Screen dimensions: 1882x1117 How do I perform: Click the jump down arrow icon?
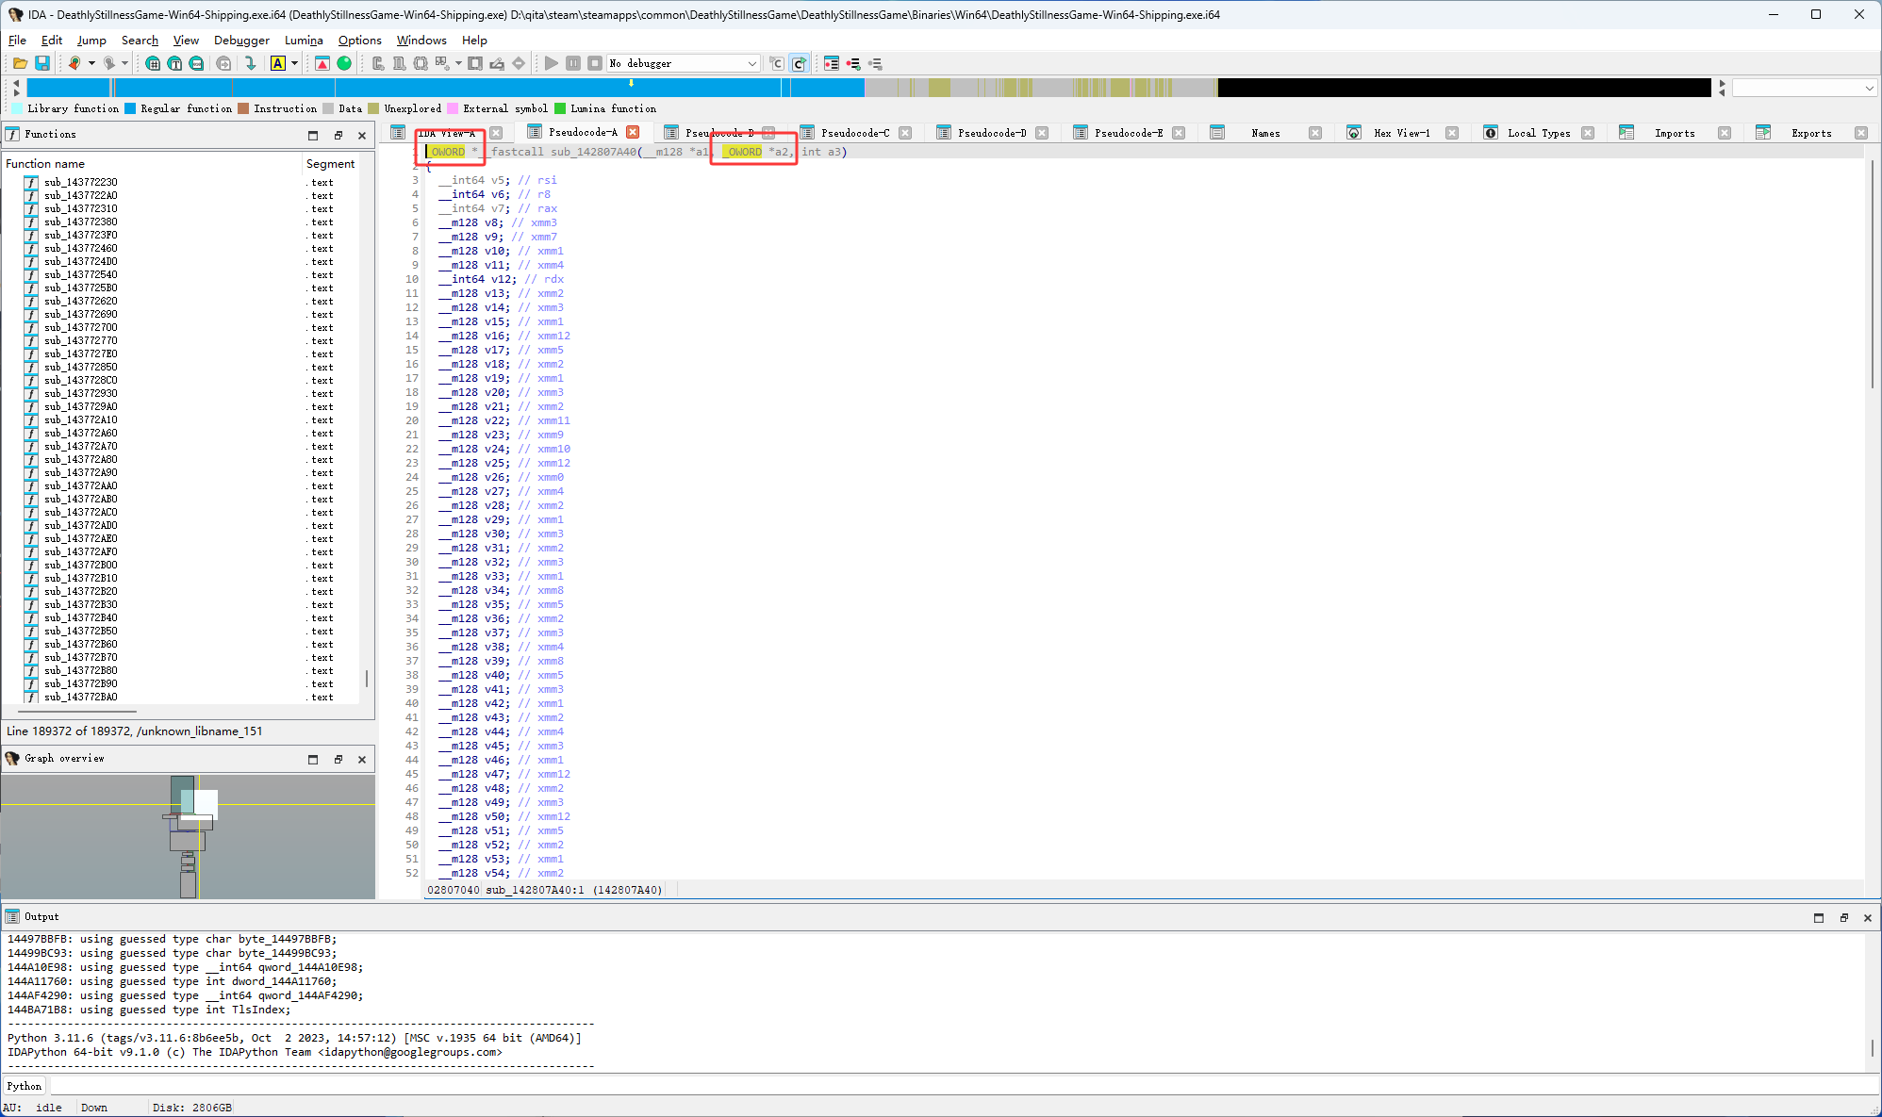pyautogui.click(x=250, y=63)
